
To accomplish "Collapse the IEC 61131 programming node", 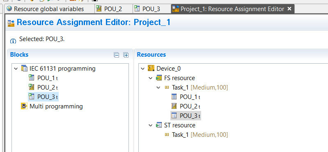I will [16, 69].
